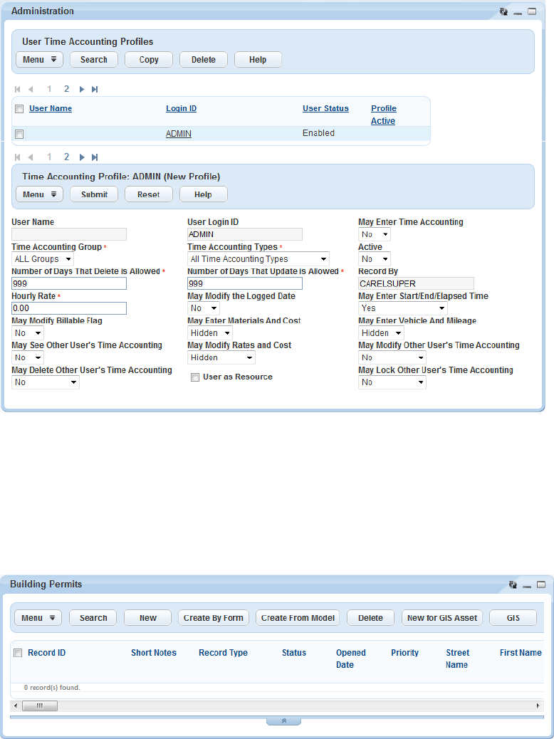Click New in Building Permits
Screen dimensions: 554x739
point(147,617)
